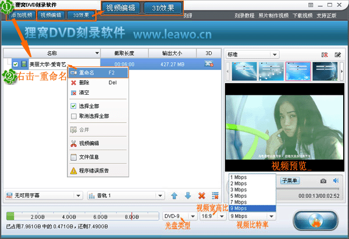Select the pink-bordered third template thumbnail
The image size is (349, 239).
[x=298, y=72]
